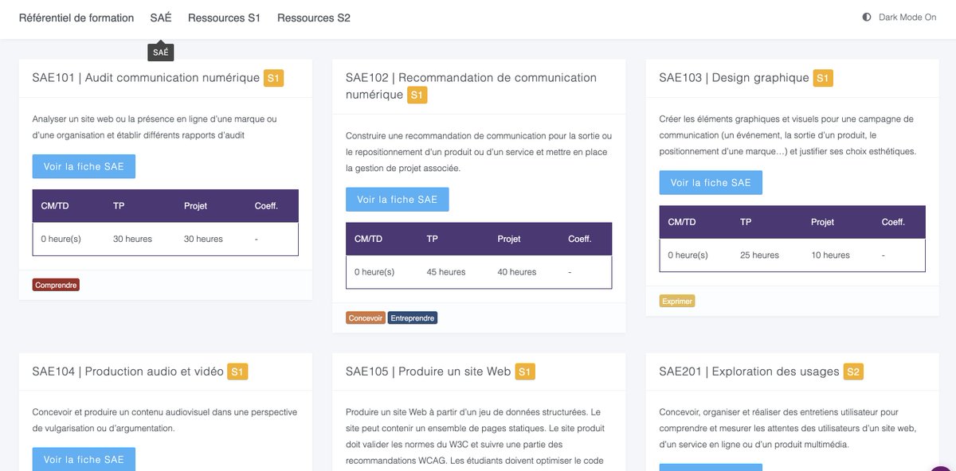Select title SAE105 | Produire un site Web
956x471 pixels.
click(x=428, y=372)
